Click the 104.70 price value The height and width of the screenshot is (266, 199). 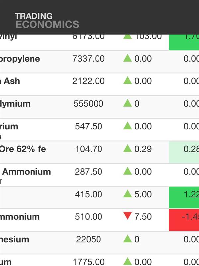pos(89,149)
